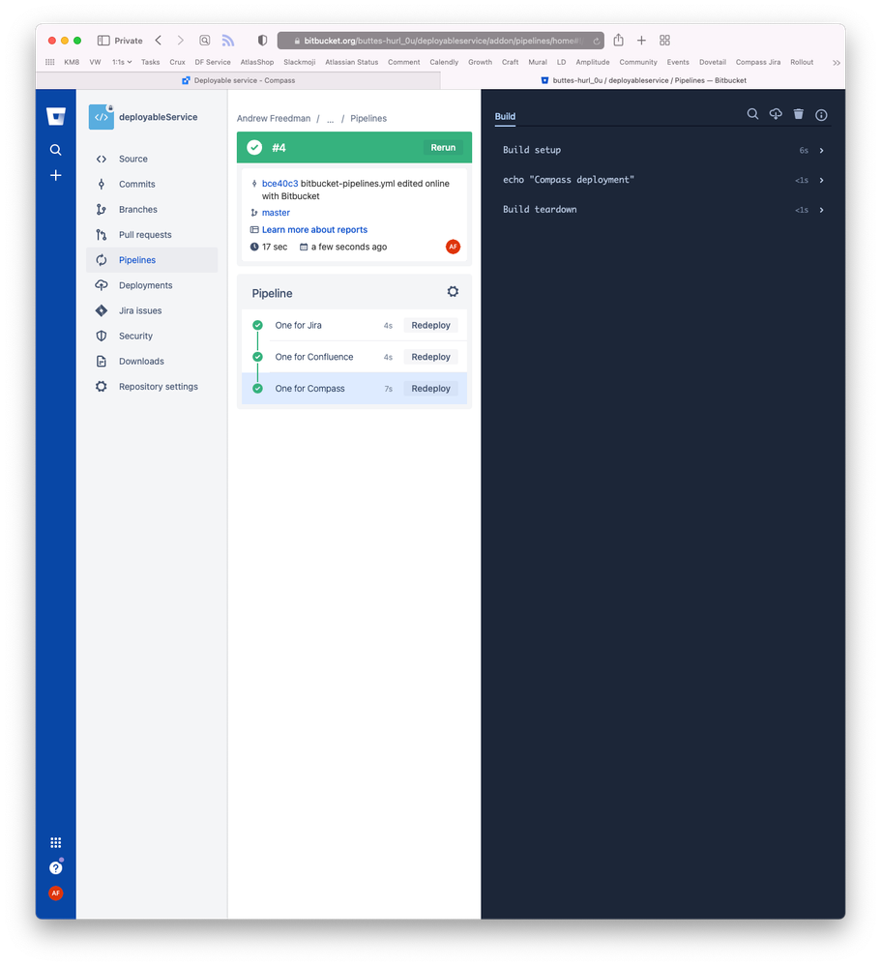Click the screenshot extension icon beside RSS

pos(205,40)
